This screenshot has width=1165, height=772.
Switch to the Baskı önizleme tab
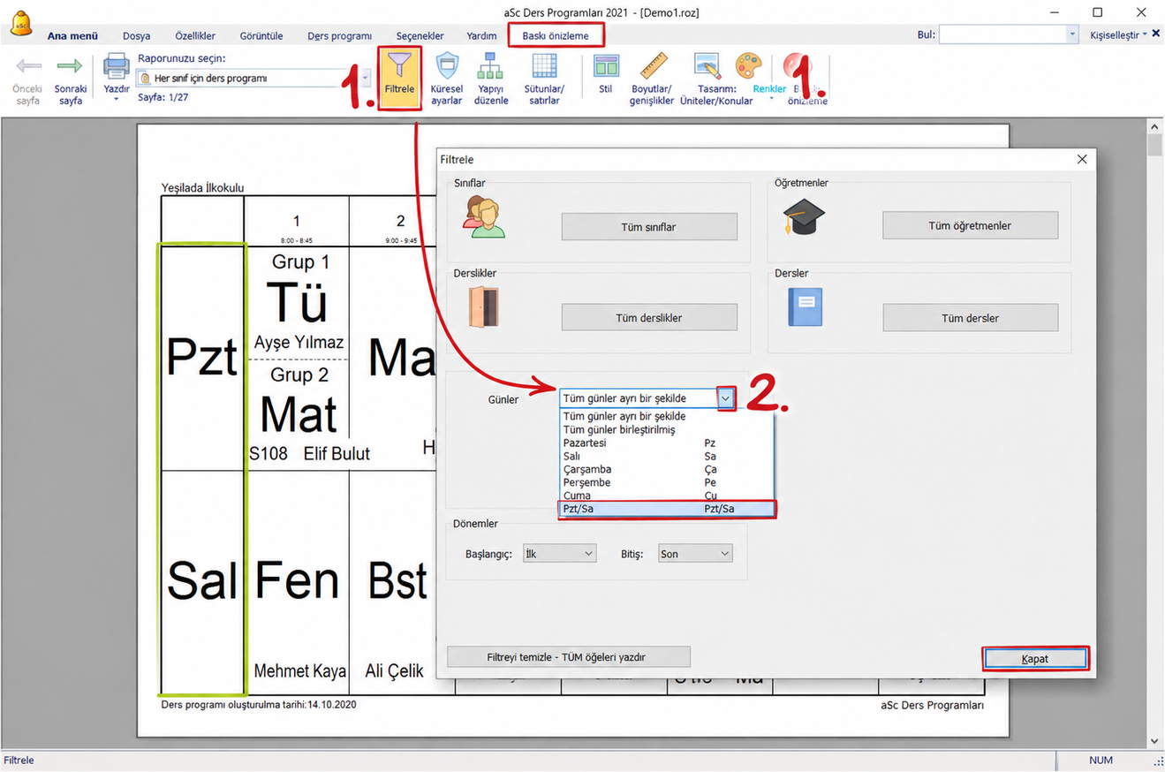click(556, 35)
